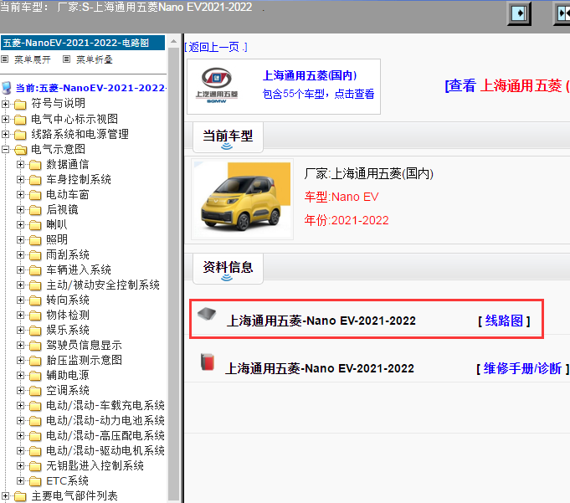Open the 线路图 link
Screen dimensions: 570x503
(504, 321)
